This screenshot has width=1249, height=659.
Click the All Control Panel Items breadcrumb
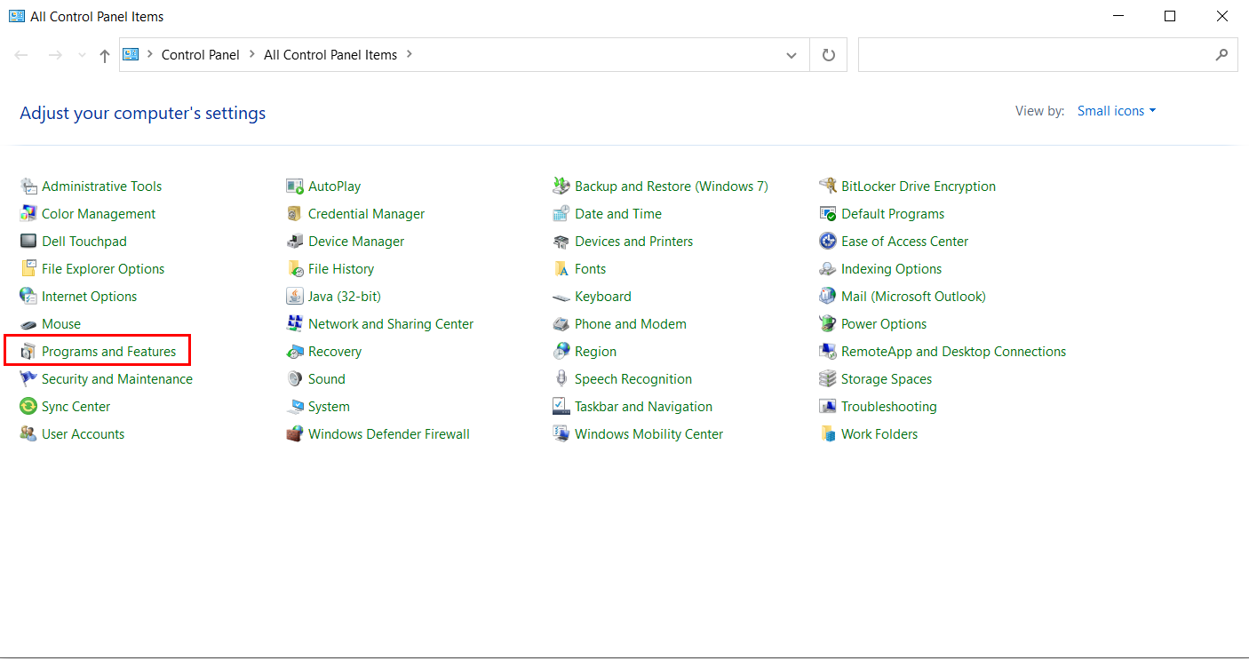pos(330,54)
